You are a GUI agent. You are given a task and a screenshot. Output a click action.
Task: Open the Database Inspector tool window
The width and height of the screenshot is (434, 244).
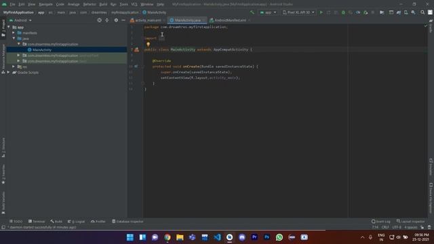click(x=127, y=222)
